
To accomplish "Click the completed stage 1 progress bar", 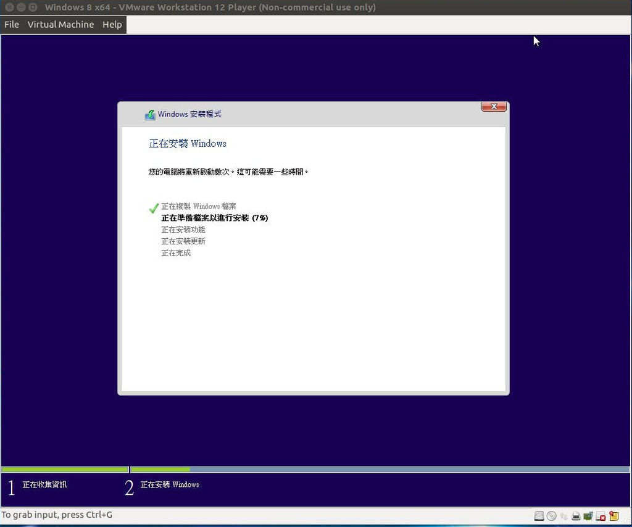I will (x=65, y=470).
